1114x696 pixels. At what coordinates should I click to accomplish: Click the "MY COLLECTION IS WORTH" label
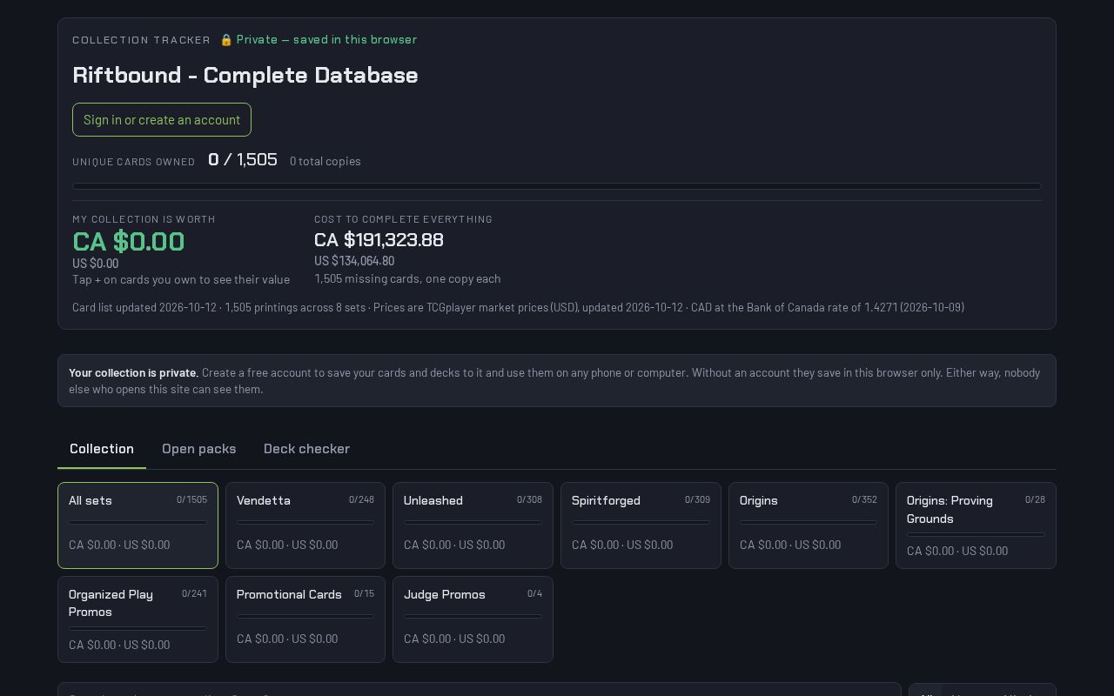pos(144,219)
